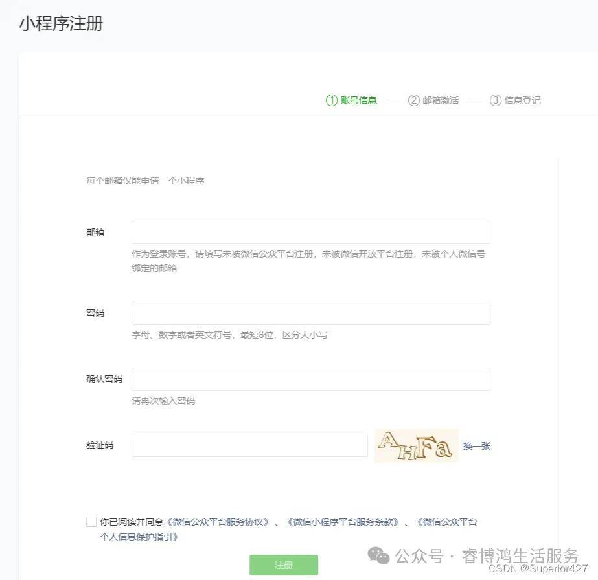Click the green 注册 button
598x580 pixels.
(x=284, y=564)
